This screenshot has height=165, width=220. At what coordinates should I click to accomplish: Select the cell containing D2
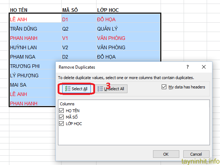[x=65, y=57]
